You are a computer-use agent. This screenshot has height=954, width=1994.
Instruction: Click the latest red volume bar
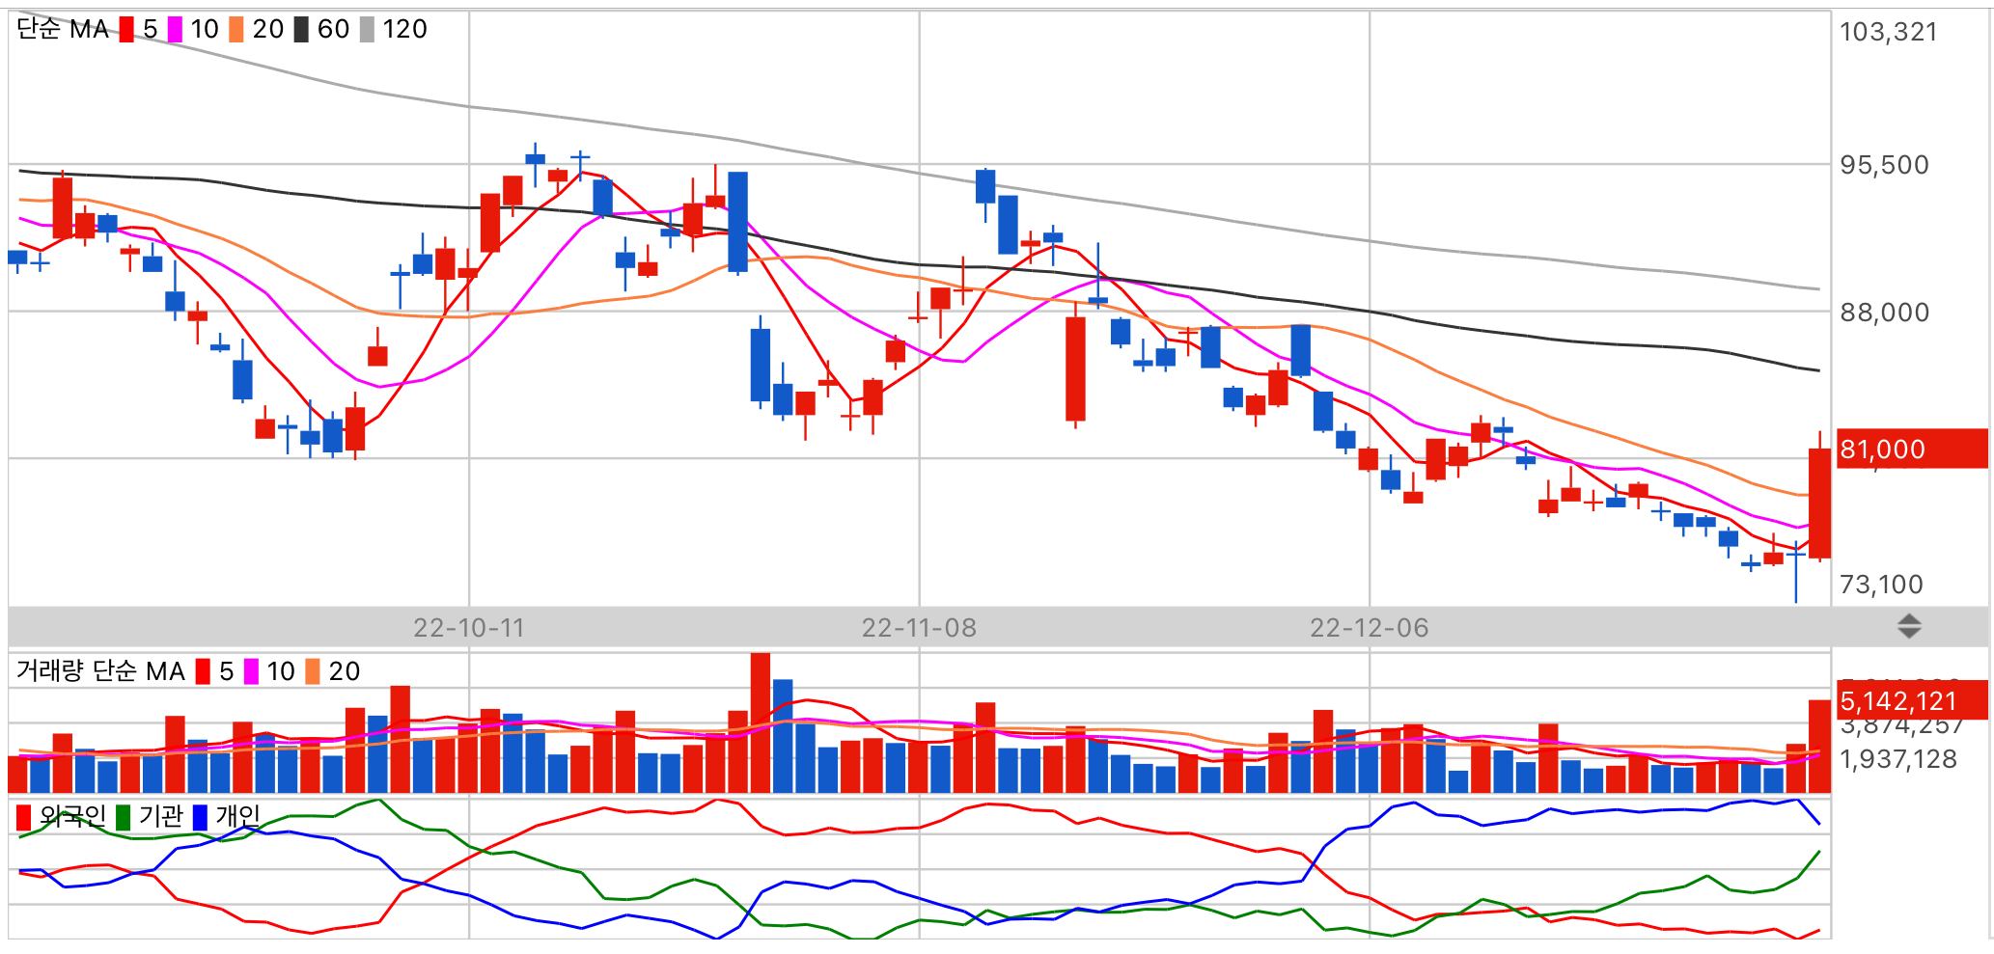1819,747
